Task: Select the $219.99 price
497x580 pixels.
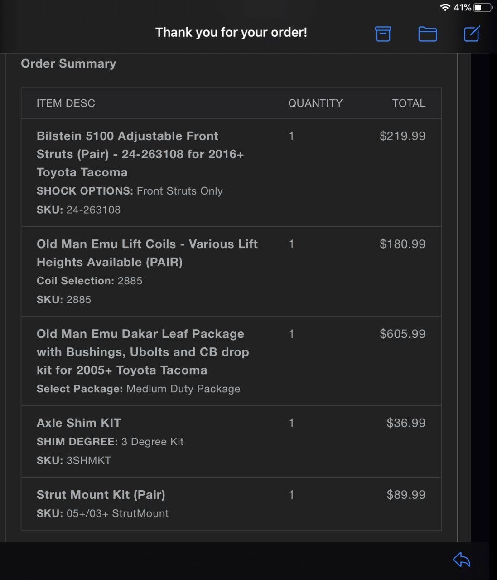Action: click(402, 136)
